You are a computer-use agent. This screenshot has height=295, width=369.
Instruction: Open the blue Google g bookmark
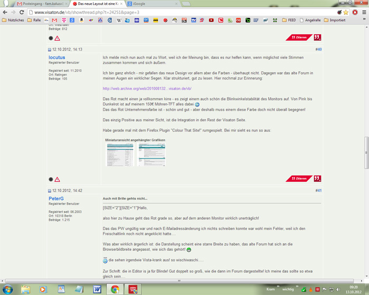[72, 20]
